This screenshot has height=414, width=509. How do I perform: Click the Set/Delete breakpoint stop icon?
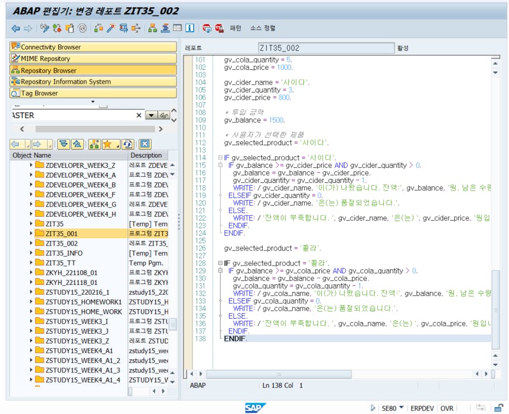(x=206, y=28)
